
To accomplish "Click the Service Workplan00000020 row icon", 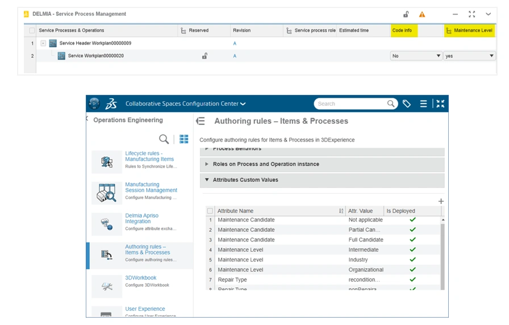I will 61,56.
